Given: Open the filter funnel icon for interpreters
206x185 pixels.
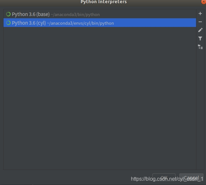Looking at the screenshot, I should point(200,38).
